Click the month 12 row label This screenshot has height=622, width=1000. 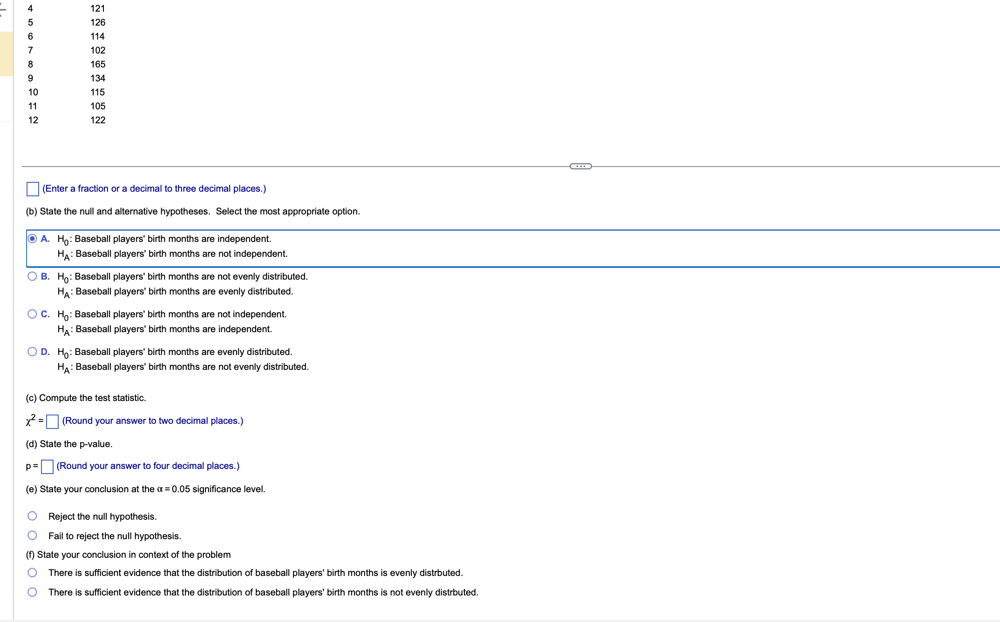(x=33, y=120)
